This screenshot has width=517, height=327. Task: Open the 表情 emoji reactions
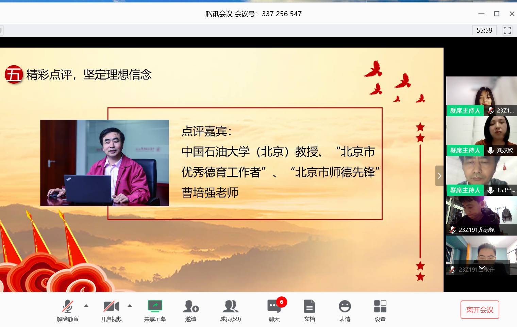[345, 310]
